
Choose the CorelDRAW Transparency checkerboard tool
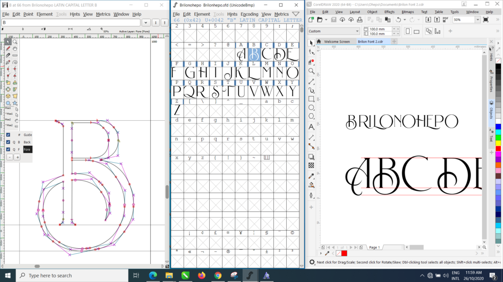coord(311,165)
